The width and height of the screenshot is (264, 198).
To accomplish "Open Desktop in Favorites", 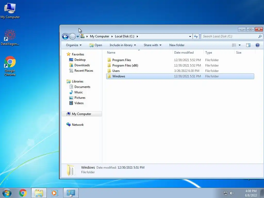I will click(80, 60).
